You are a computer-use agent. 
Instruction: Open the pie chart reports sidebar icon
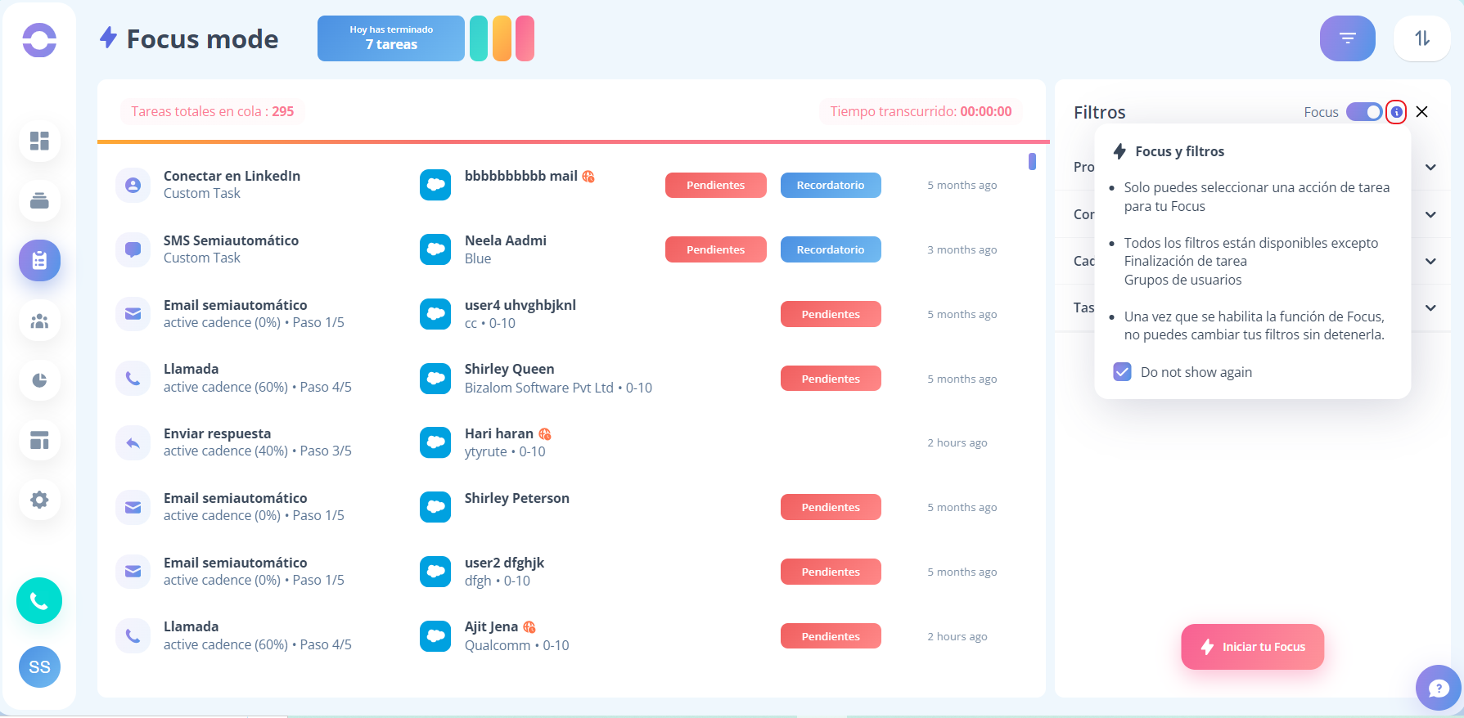(39, 380)
